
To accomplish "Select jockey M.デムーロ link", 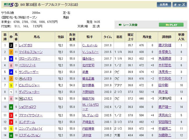I will (90, 115).
